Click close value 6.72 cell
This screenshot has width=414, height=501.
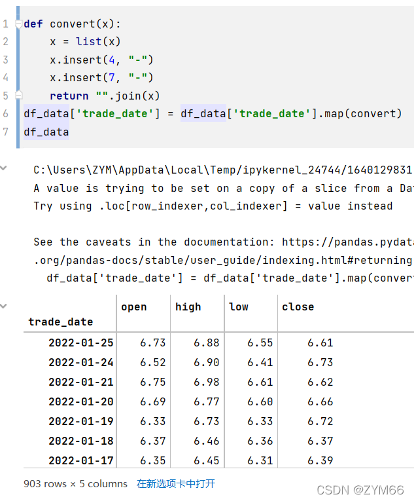(320, 422)
